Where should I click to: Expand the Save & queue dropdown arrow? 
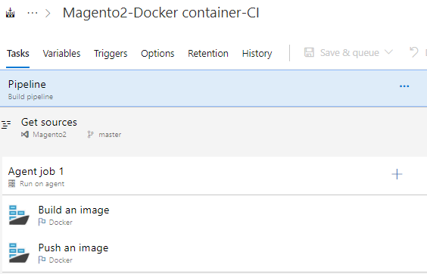[x=389, y=51]
